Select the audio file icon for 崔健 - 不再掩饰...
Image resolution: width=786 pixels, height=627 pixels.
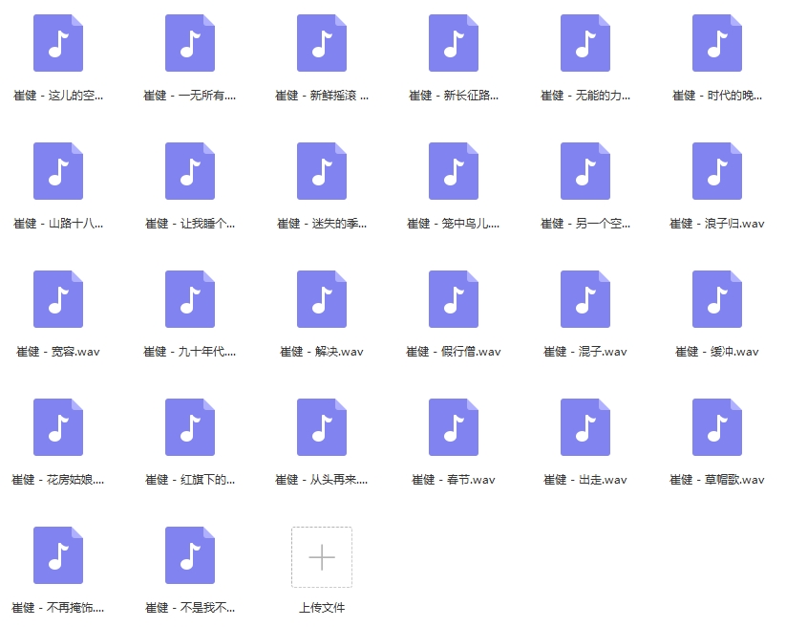pyautogui.click(x=58, y=555)
